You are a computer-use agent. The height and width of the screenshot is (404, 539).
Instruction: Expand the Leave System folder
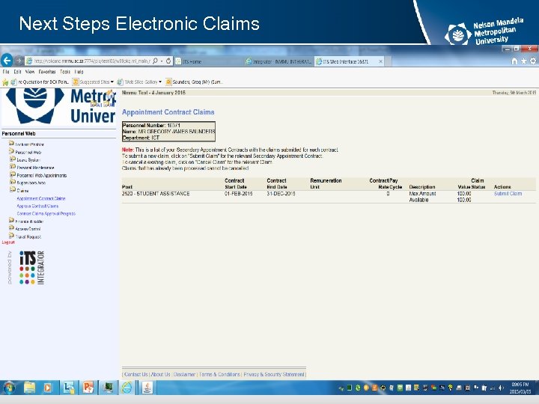[x=13, y=159]
